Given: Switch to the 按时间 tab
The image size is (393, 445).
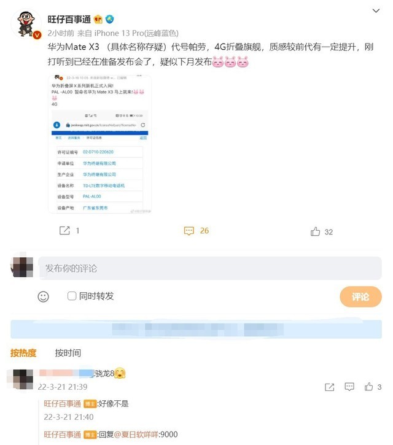Looking at the screenshot, I should tap(68, 353).
